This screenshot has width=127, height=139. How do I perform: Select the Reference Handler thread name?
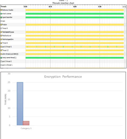point(8,10)
